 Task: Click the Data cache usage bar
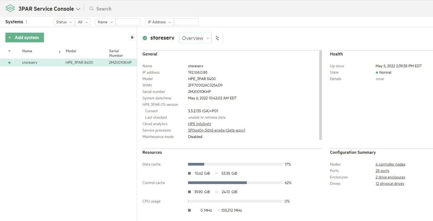[x=235, y=164]
